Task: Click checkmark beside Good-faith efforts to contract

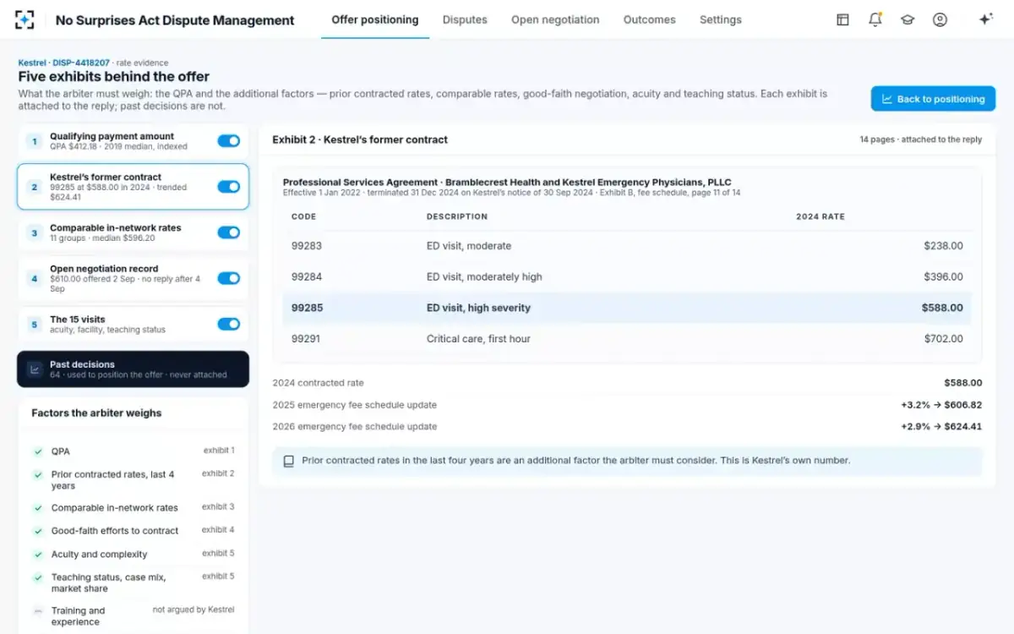Action: 38,531
